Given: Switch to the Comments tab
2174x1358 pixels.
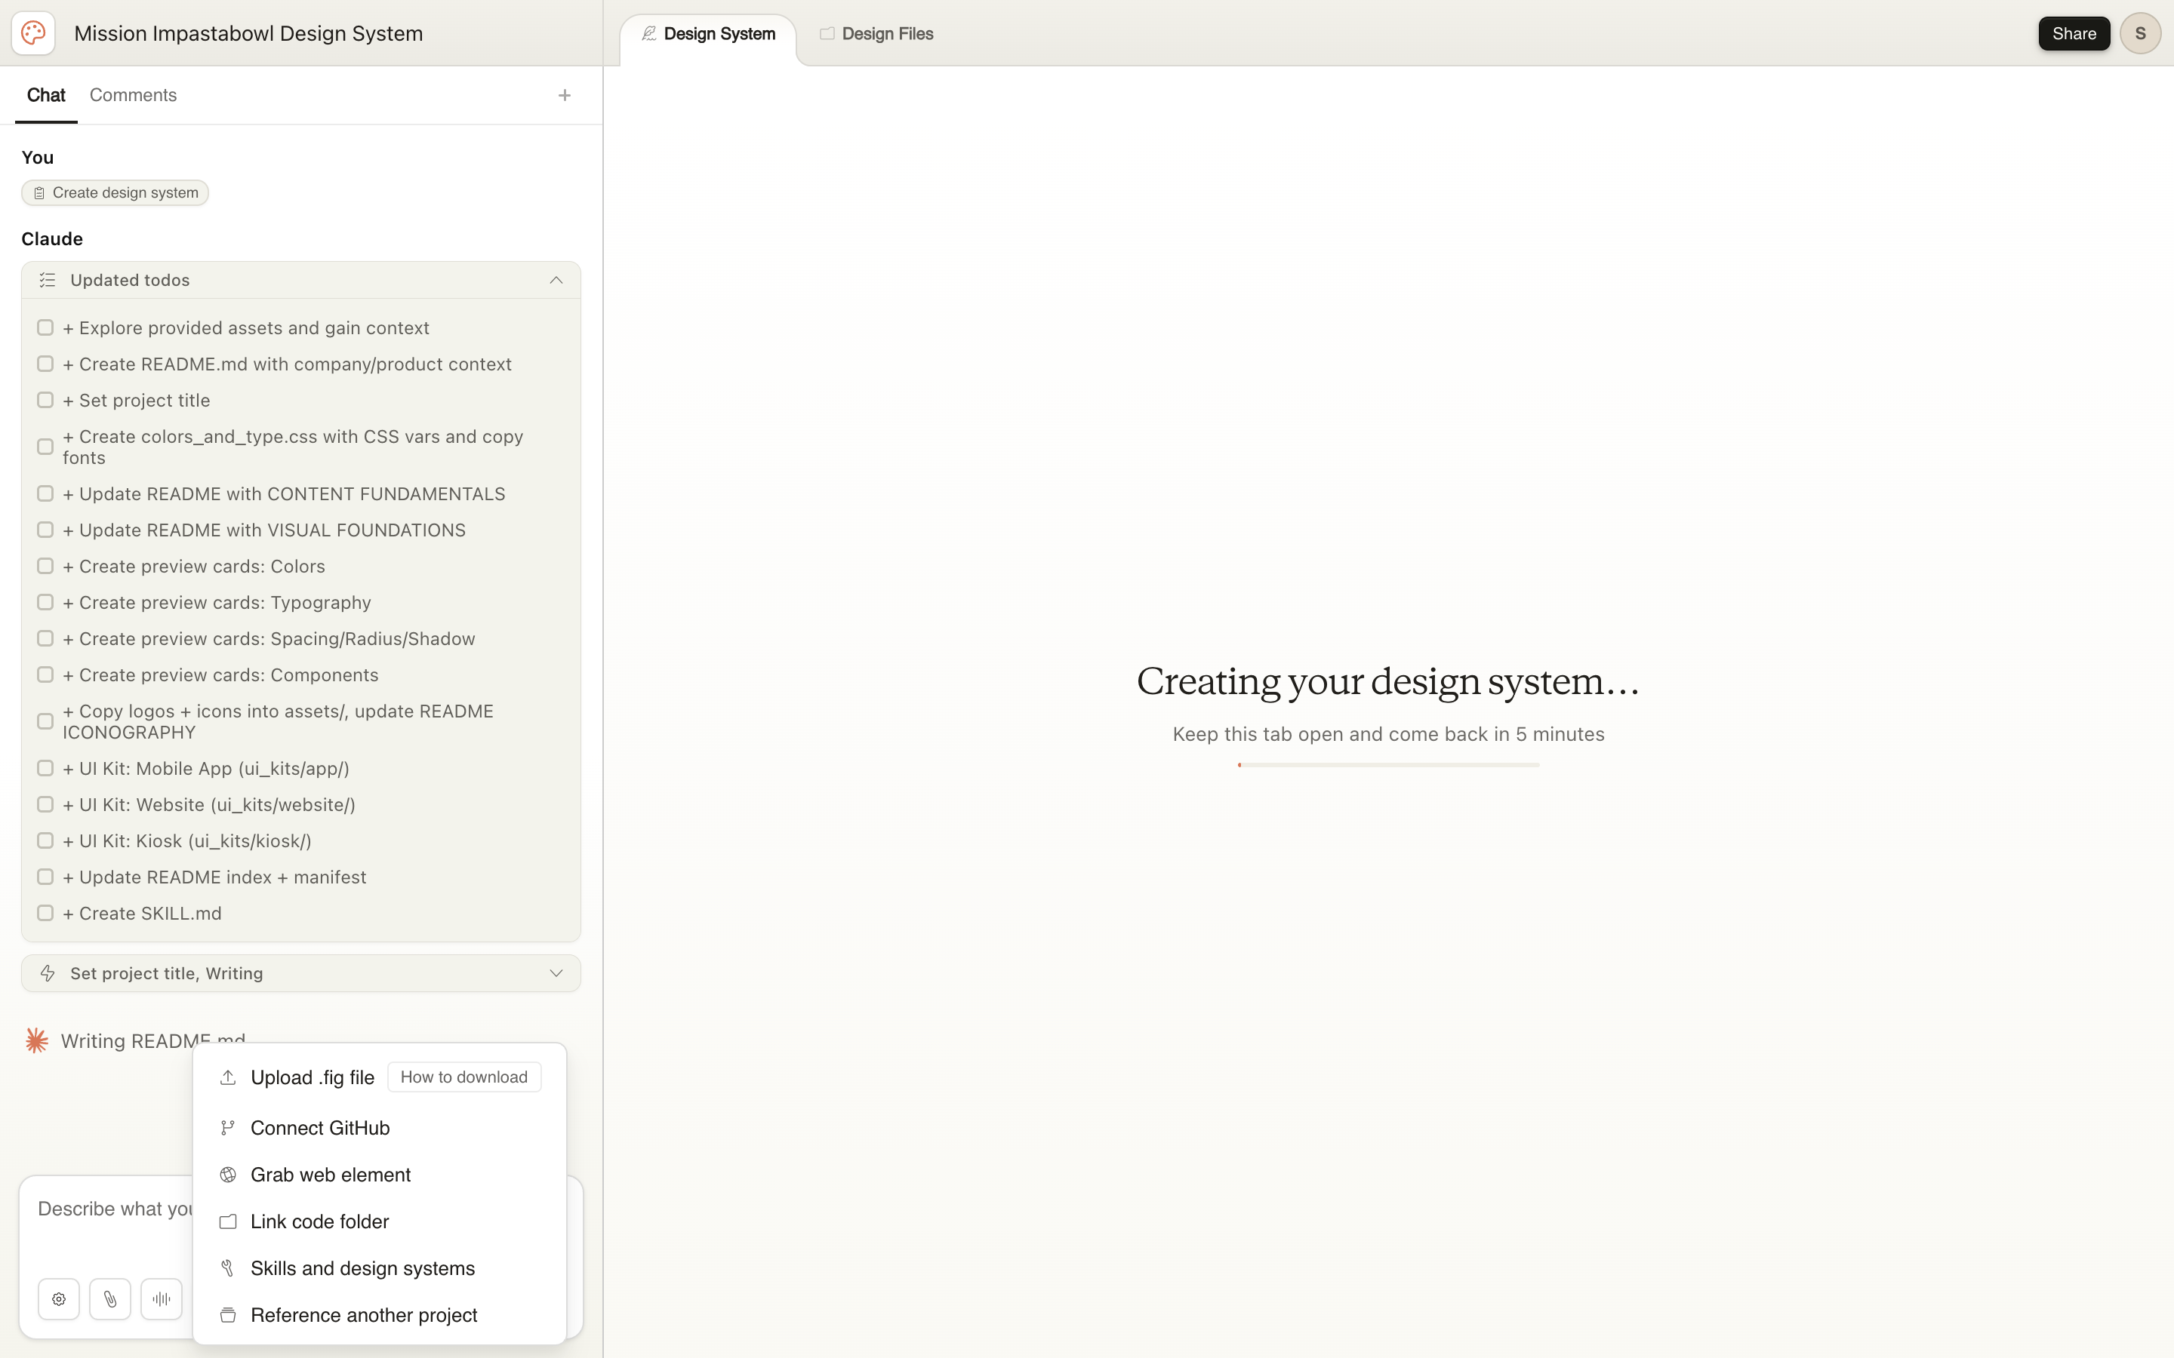Looking at the screenshot, I should pos(133,95).
